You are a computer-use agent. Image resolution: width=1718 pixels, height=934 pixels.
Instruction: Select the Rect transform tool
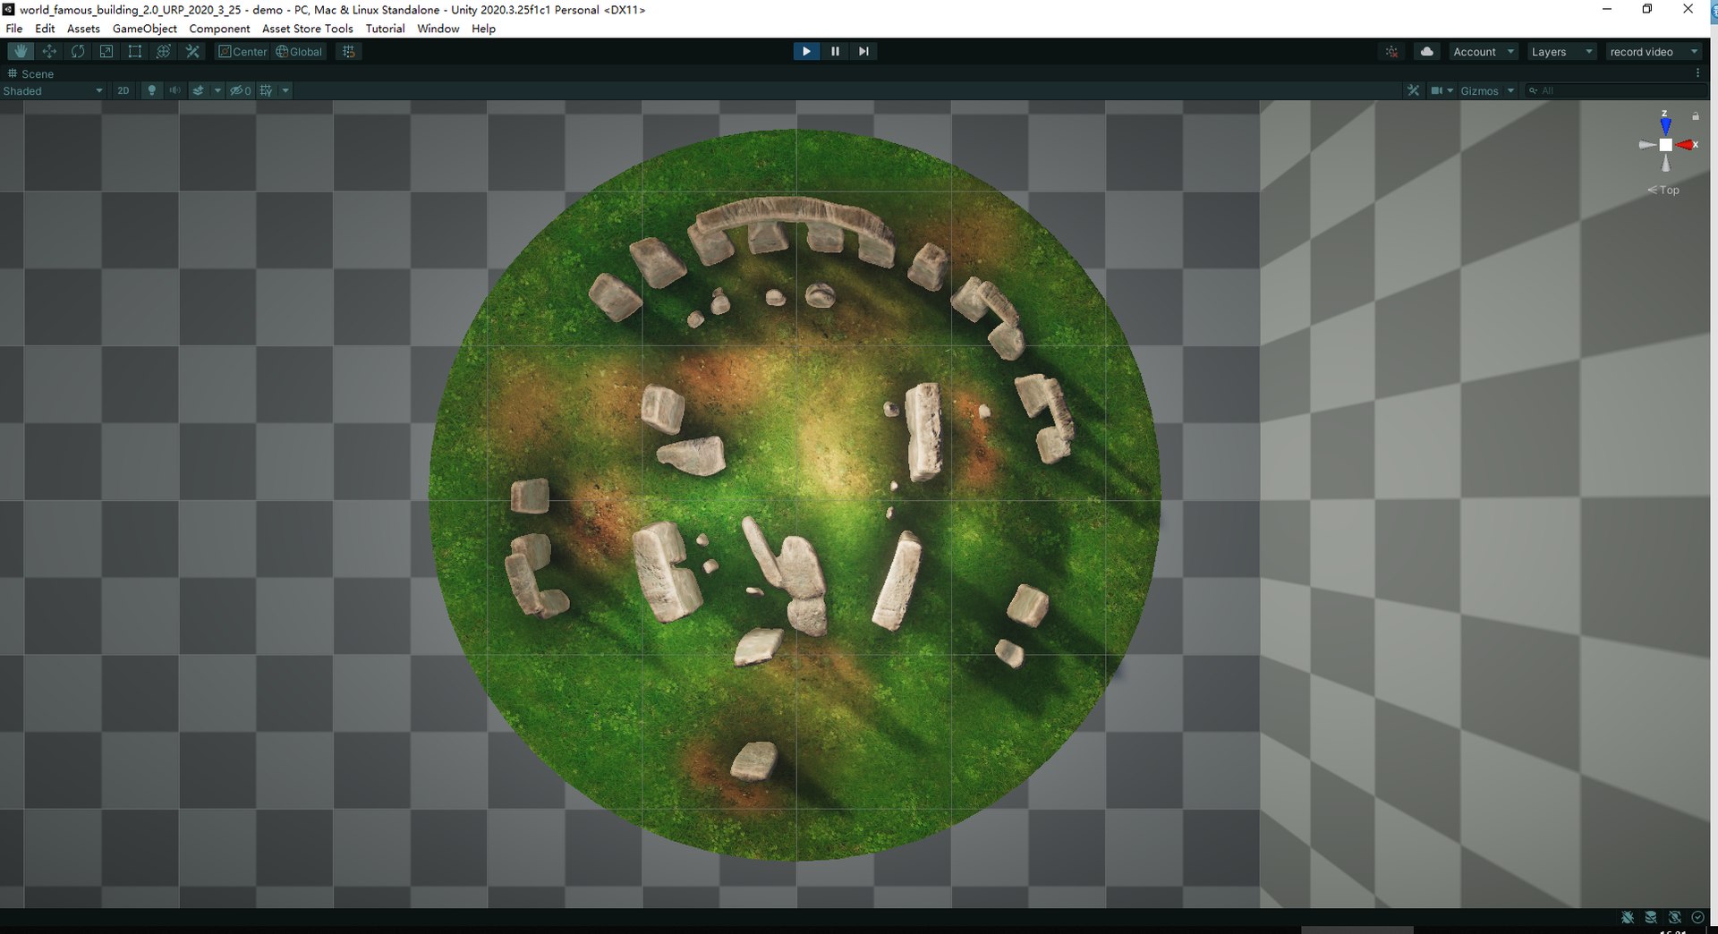[x=135, y=51]
